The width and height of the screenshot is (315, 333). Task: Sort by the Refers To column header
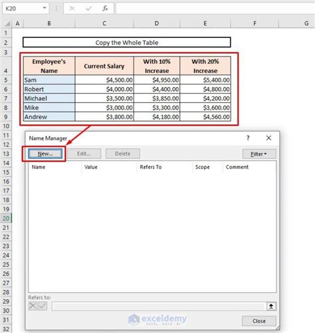[x=165, y=167]
